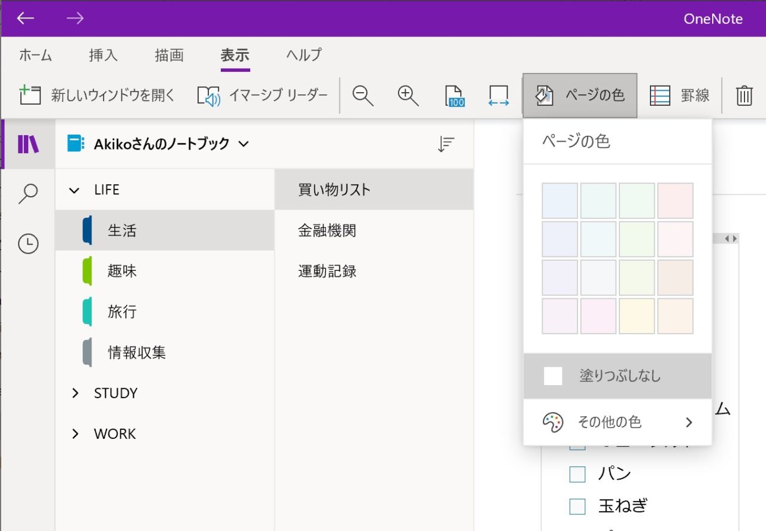Check the パン checkbox
Viewport: 766px width, 531px height.
point(577,474)
